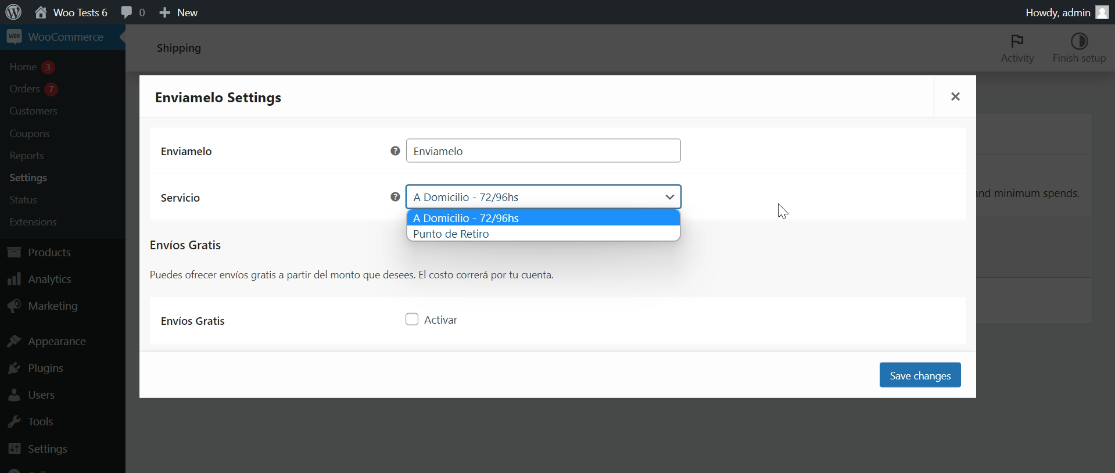The height and width of the screenshot is (473, 1115).
Task: Open the Finish setup circle icon
Action: (1080, 41)
